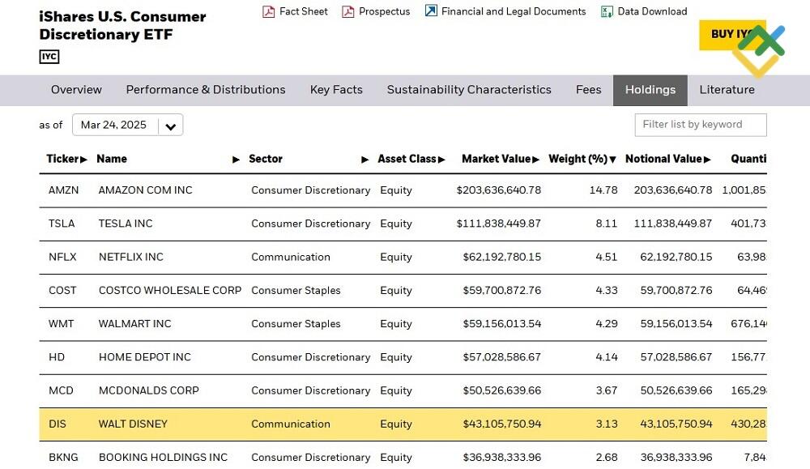810x469 pixels.
Task: Sort by the Weight (%) column header
Action: coord(582,159)
